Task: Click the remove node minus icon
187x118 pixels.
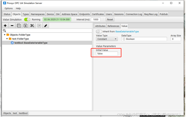Action: pos(12,26)
